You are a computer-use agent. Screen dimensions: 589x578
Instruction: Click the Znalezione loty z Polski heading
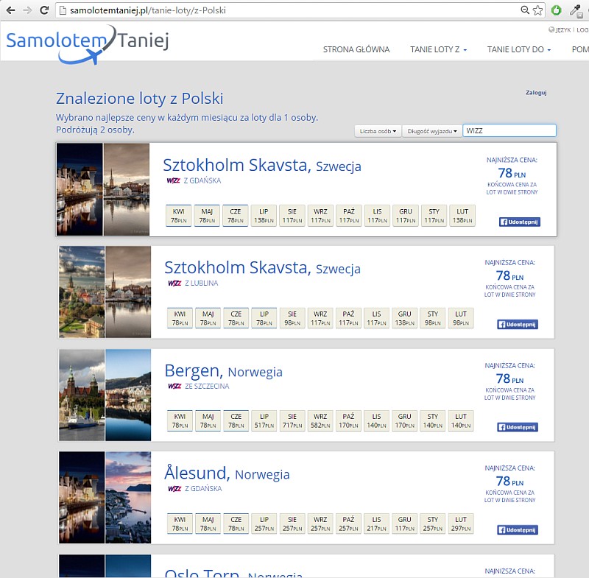click(x=140, y=99)
